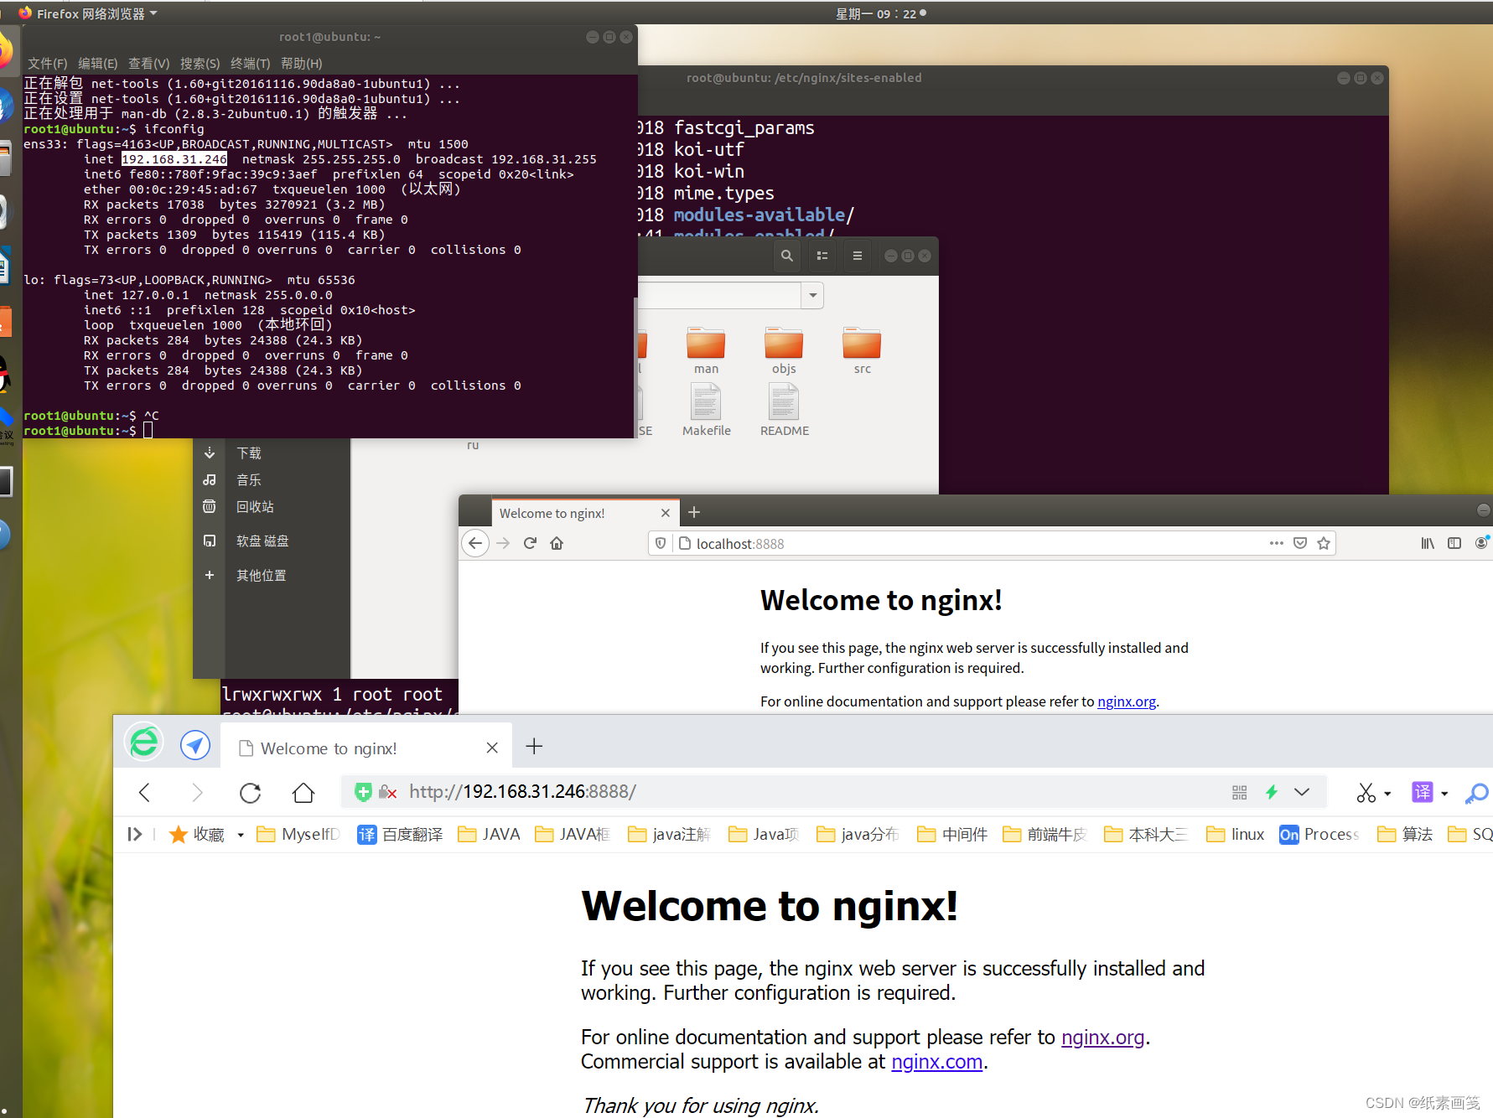
Task: Click the purple translate icon
Action: click(x=1423, y=792)
